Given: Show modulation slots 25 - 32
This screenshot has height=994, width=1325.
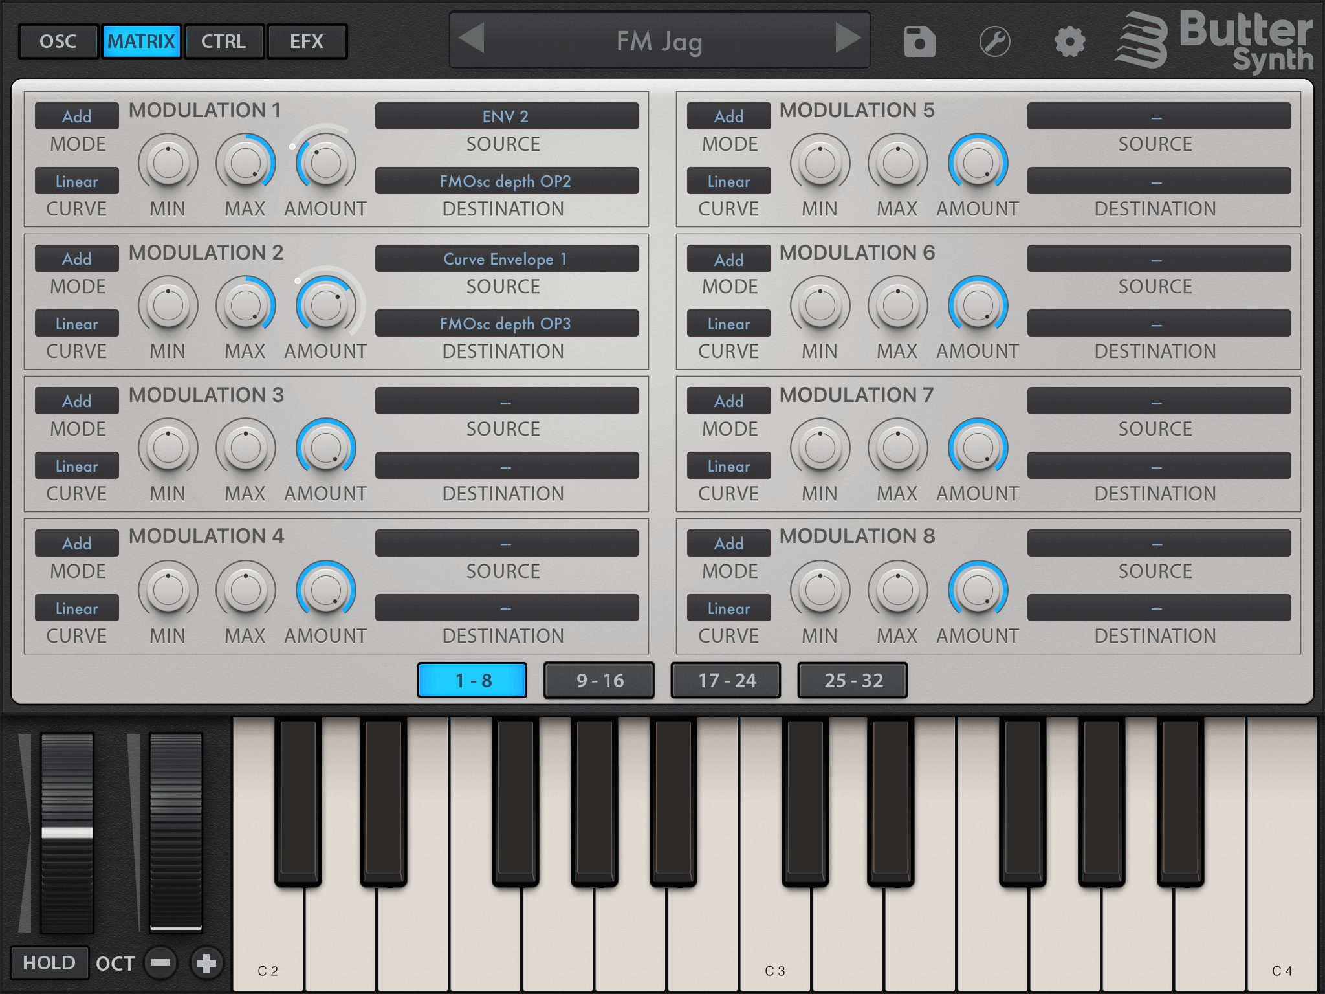Looking at the screenshot, I should tap(853, 680).
